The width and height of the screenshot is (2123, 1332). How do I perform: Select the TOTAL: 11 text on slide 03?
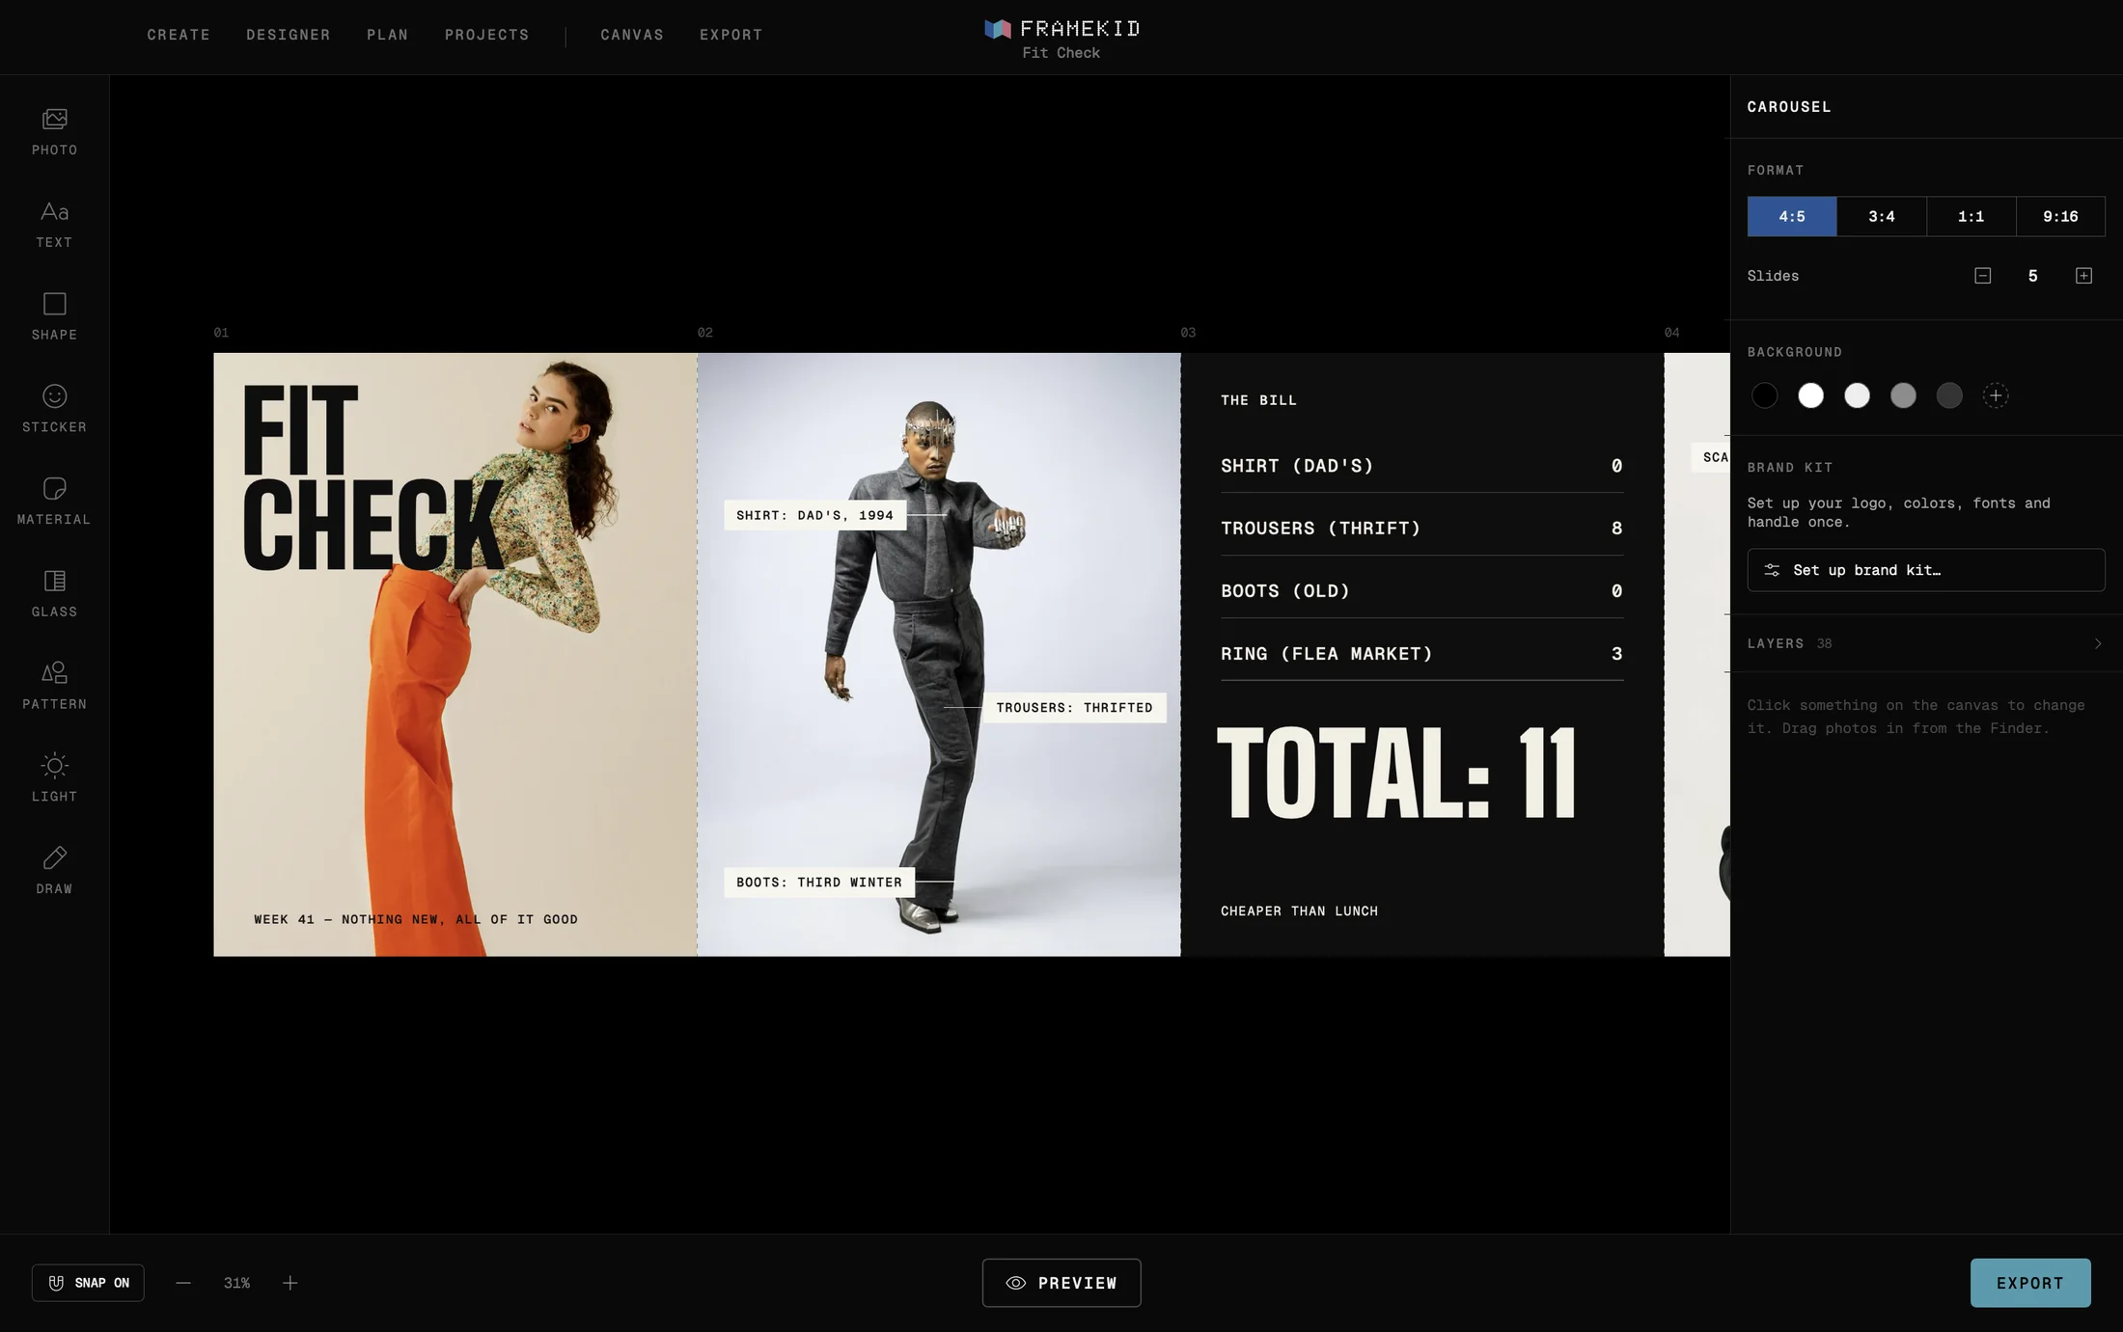pyautogui.click(x=1397, y=773)
